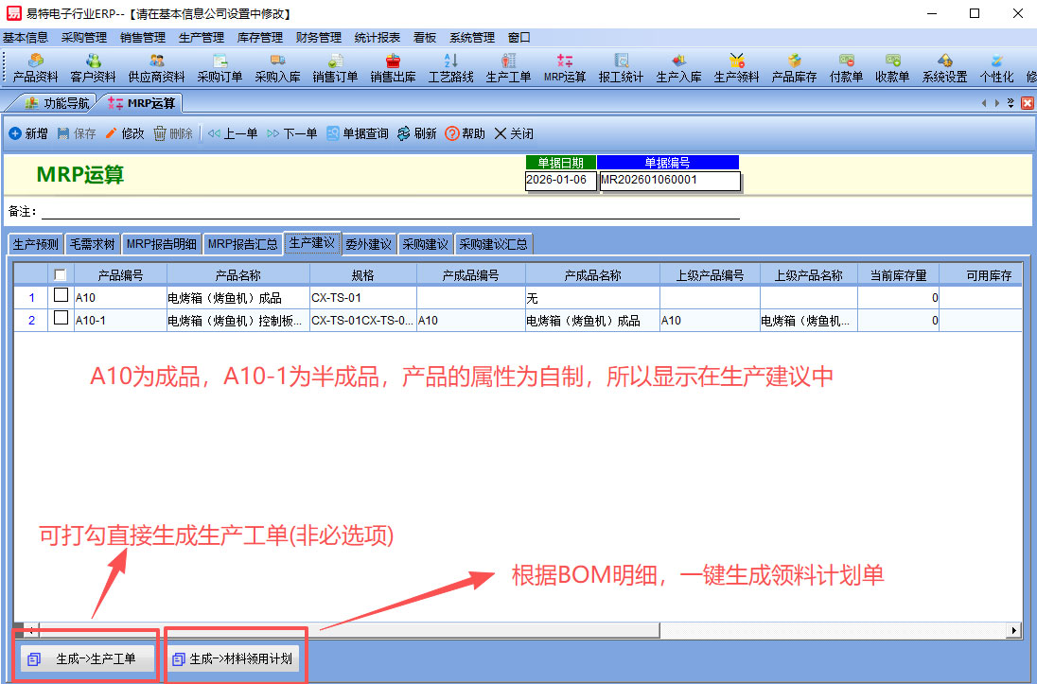Launch 生产工单 from the toolbar

click(x=508, y=68)
